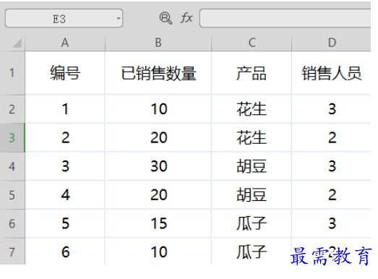Click the cell labeled 产品
This screenshot has width=378, height=279.
252,73
